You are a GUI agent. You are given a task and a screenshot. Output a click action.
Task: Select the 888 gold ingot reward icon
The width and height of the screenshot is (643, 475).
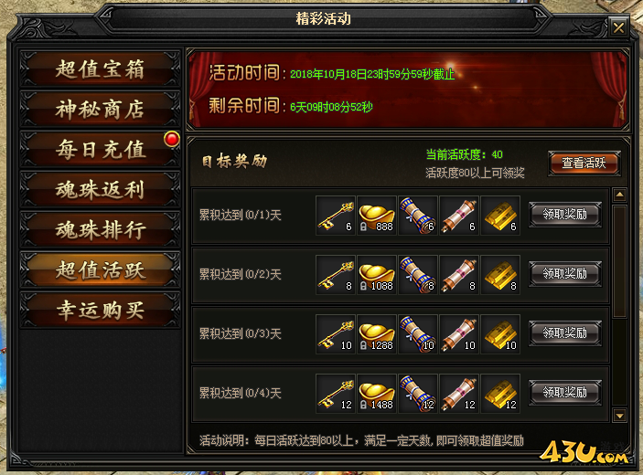click(377, 216)
